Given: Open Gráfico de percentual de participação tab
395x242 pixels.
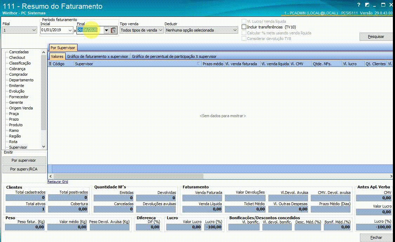Looking at the screenshot, I should (x=174, y=56).
